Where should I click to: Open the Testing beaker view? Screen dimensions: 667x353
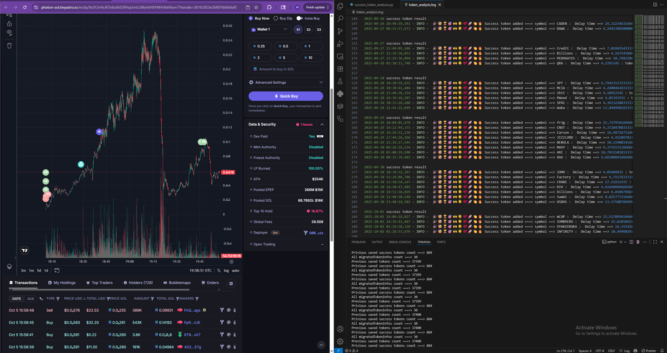point(340,82)
